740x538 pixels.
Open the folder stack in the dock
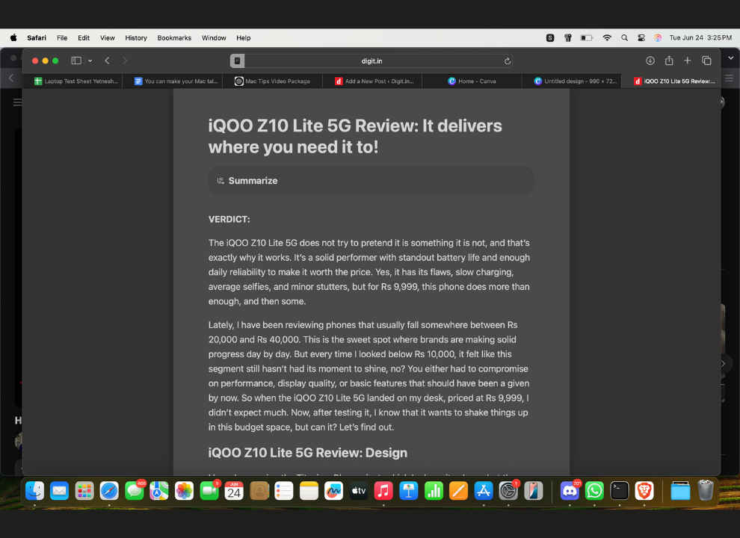tap(680, 491)
